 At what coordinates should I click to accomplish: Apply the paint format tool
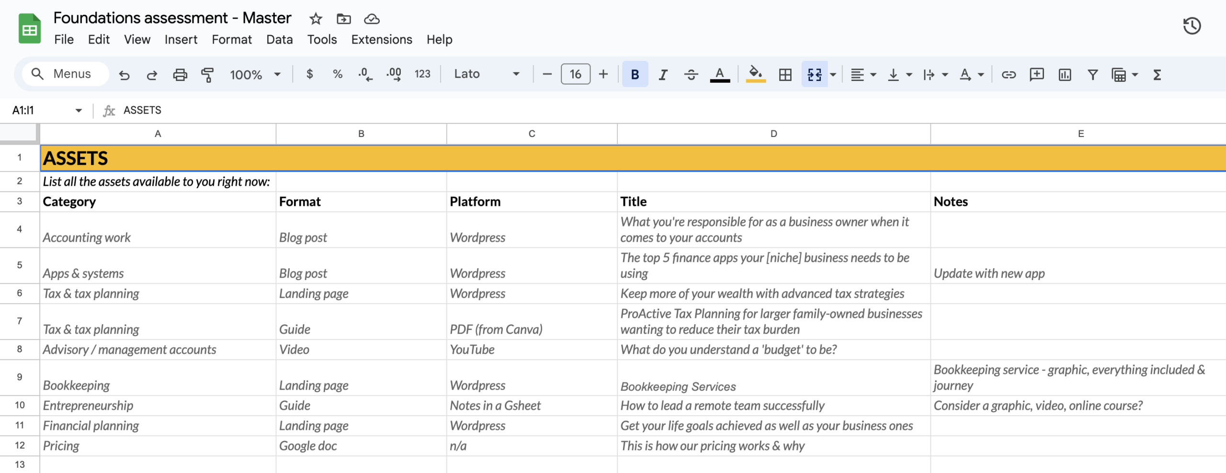[208, 74]
